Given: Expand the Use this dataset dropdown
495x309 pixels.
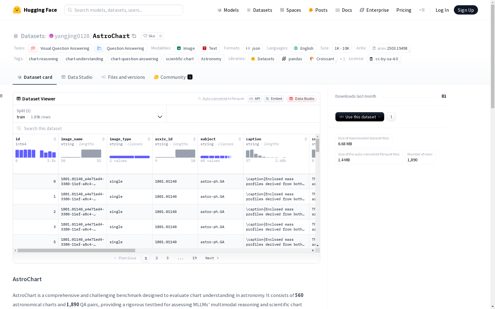Looking at the screenshot, I should (360, 117).
